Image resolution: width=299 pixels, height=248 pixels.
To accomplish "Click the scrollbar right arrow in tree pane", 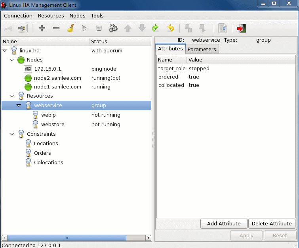I will click(x=148, y=238).
